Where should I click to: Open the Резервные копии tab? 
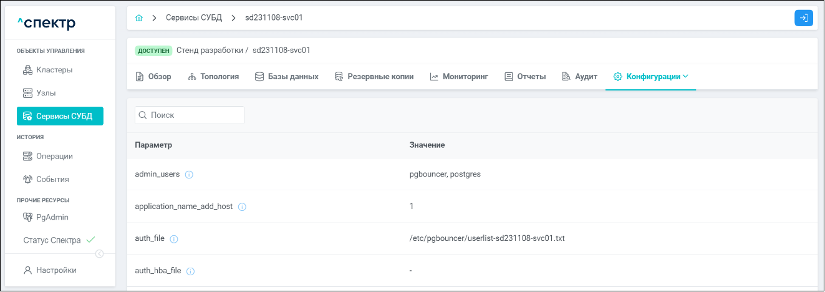point(374,77)
